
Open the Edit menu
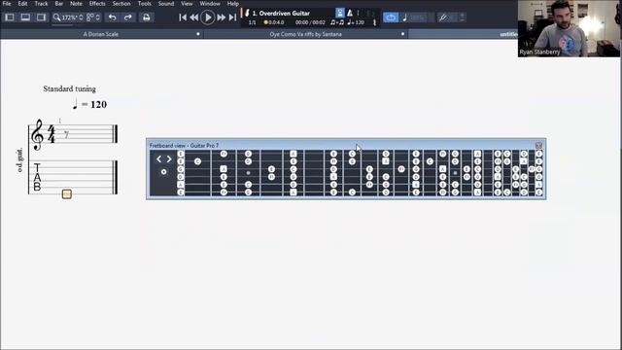click(x=22, y=4)
